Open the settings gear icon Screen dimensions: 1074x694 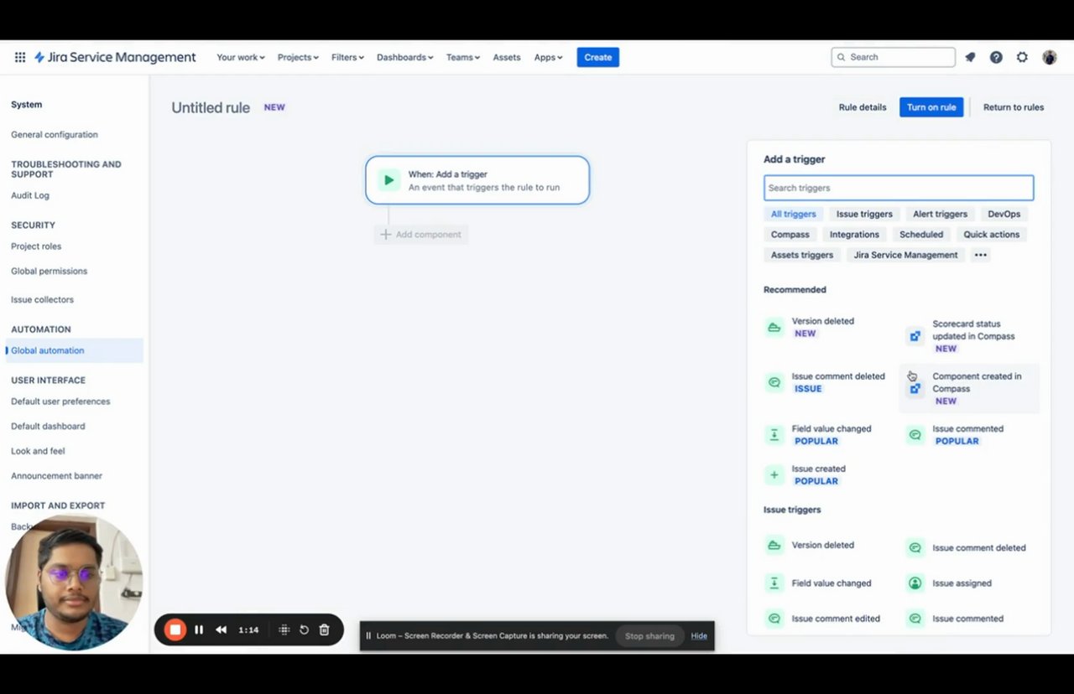(x=1022, y=57)
